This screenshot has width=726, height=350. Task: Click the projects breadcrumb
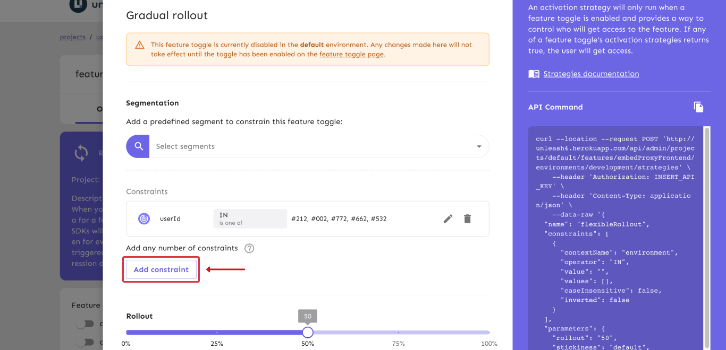[73, 37]
